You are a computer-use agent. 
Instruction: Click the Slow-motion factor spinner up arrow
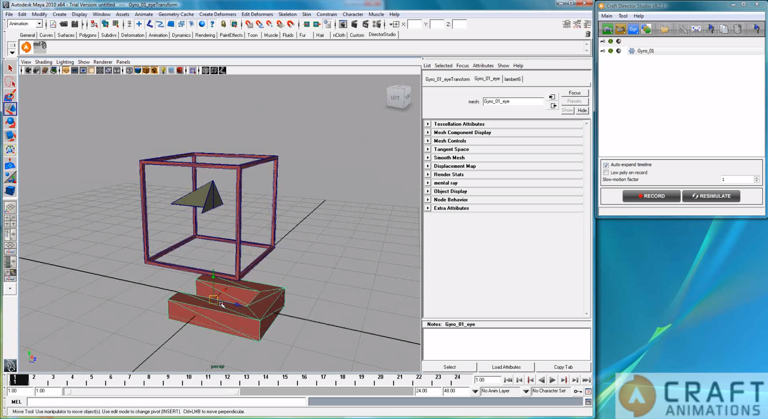(756, 178)
